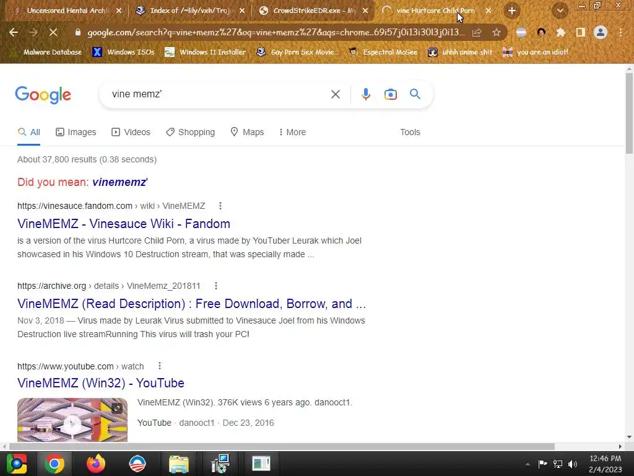Image resolution: width=634 pixels, height=476 pixels.
Task: Open the Windows ISOs bookmark
Action: click(123, 52)
